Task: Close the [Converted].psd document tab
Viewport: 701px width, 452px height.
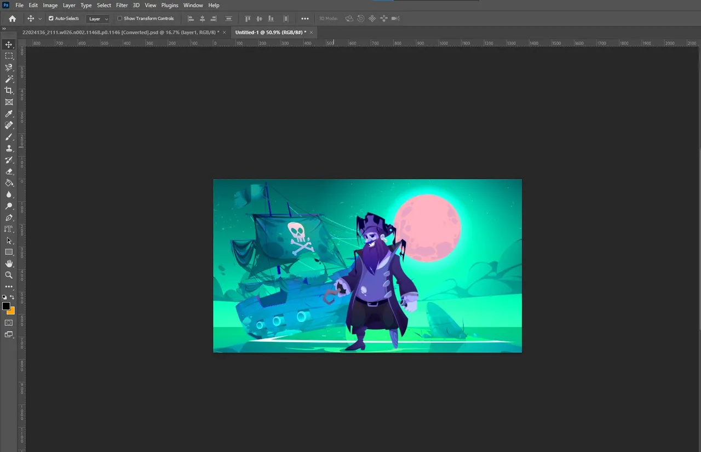Action: pyautogui.click(x=225, y=32)
